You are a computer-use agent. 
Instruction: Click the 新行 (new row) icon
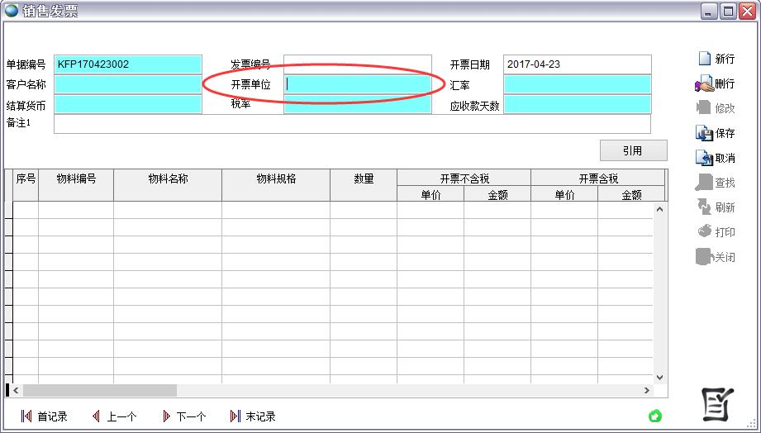[705, 59]
